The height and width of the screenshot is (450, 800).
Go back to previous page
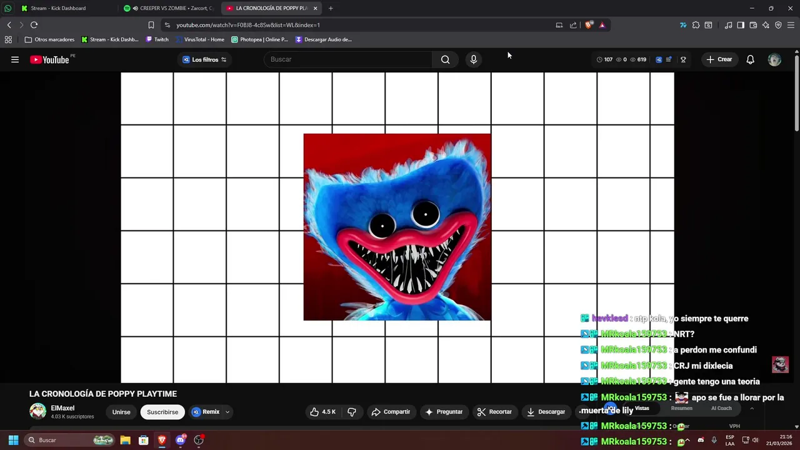coord(9,25)
